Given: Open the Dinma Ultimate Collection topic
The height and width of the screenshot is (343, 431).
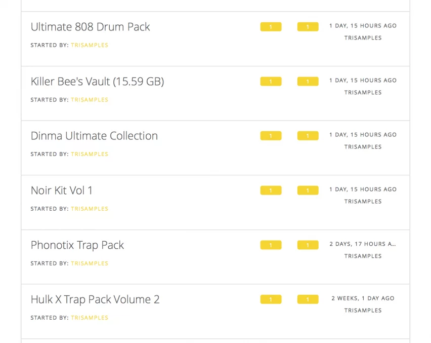Looking at the screenshot, I should [94, 136].
